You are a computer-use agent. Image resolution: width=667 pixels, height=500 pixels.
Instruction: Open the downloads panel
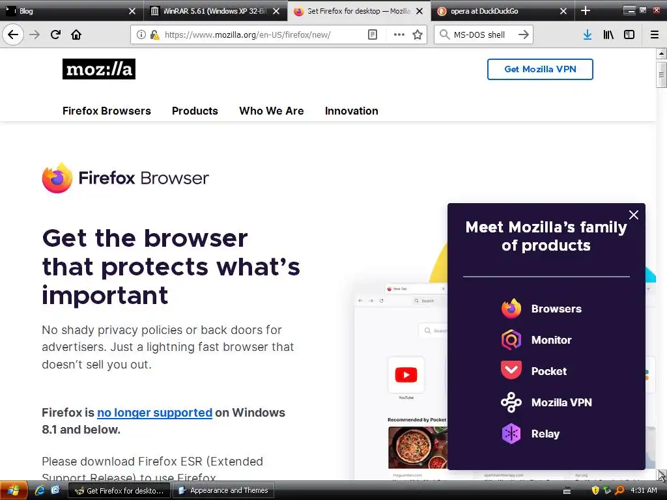pos(588,35)
